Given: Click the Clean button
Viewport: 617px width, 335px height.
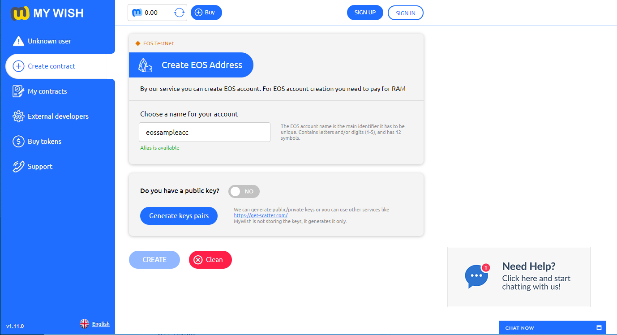Looking at the screenshot, I should [210, 260].
